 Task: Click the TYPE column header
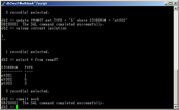click(x=29, y=67)
